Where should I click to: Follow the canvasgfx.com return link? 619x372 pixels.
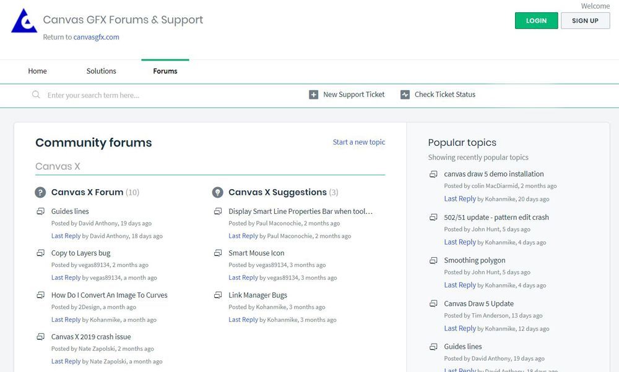point(97,37)
